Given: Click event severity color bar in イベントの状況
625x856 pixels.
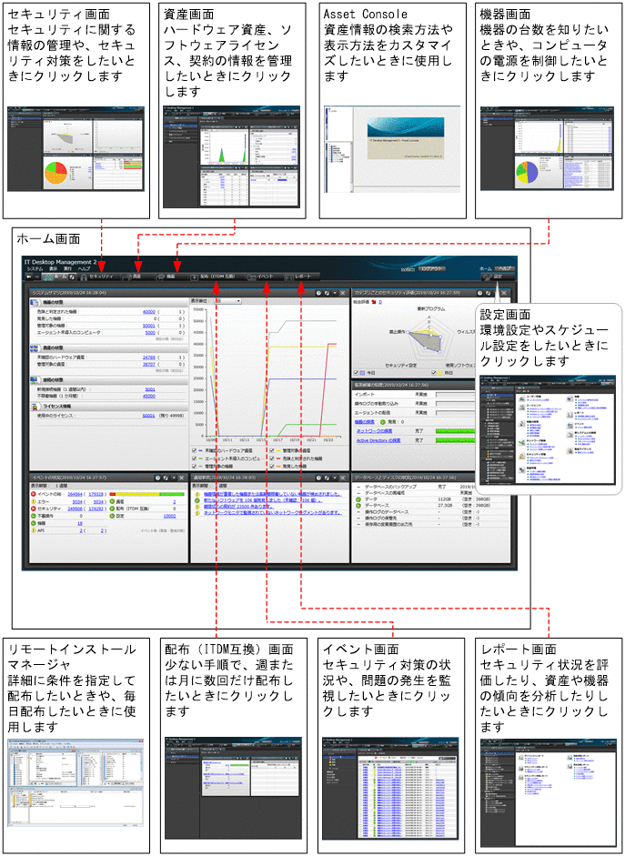Looking at the screenshot, I should [146, 494].
